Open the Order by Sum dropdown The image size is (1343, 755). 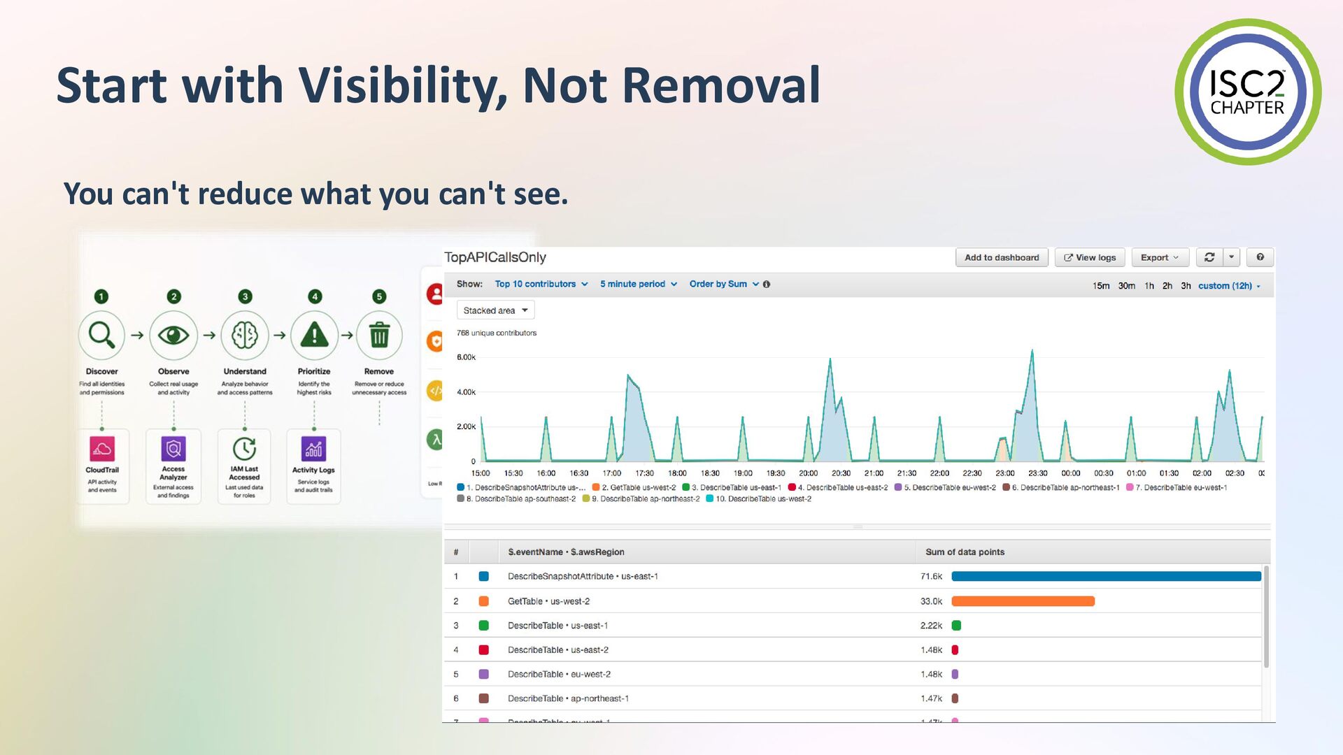[724, 285]
